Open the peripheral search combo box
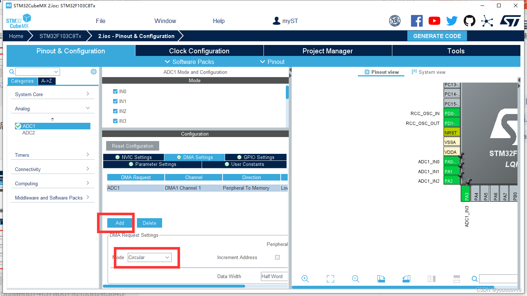This screenshot has width=527, height=296. point(38,72)
